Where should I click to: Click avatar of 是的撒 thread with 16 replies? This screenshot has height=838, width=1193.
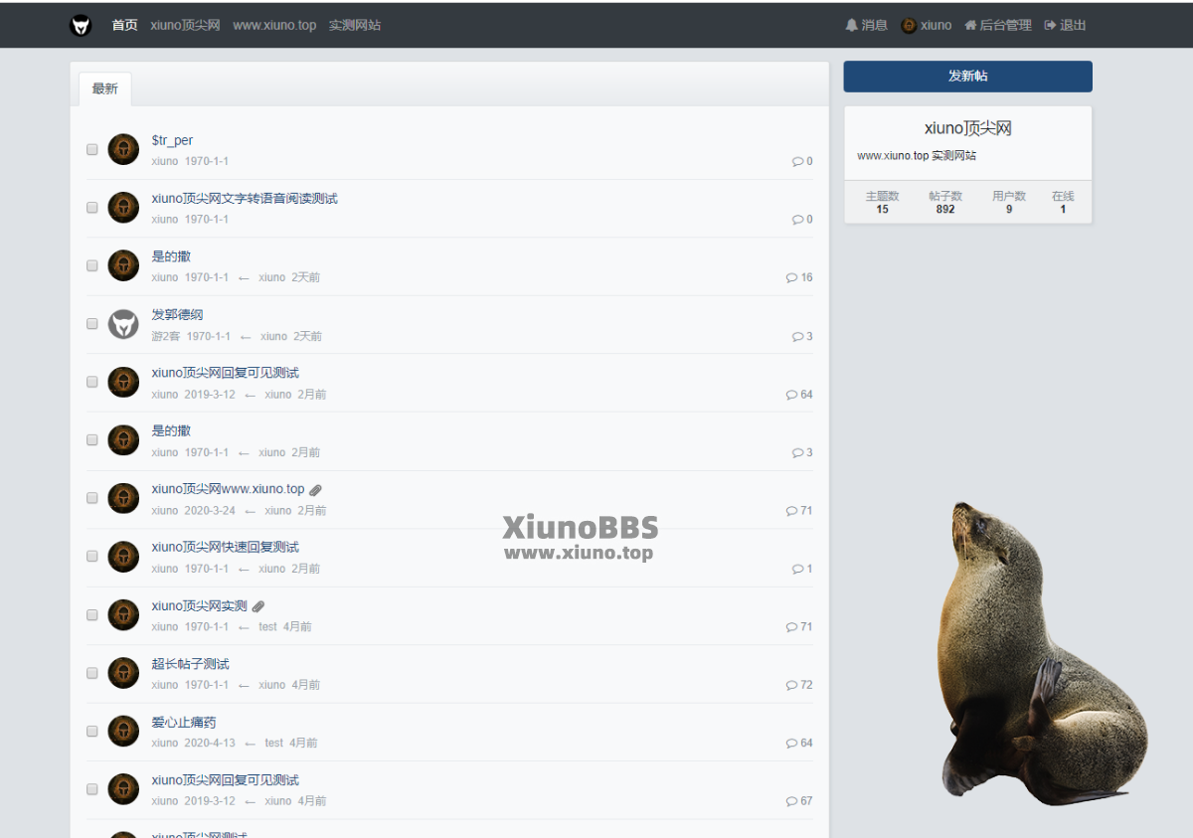coord(123,265)
